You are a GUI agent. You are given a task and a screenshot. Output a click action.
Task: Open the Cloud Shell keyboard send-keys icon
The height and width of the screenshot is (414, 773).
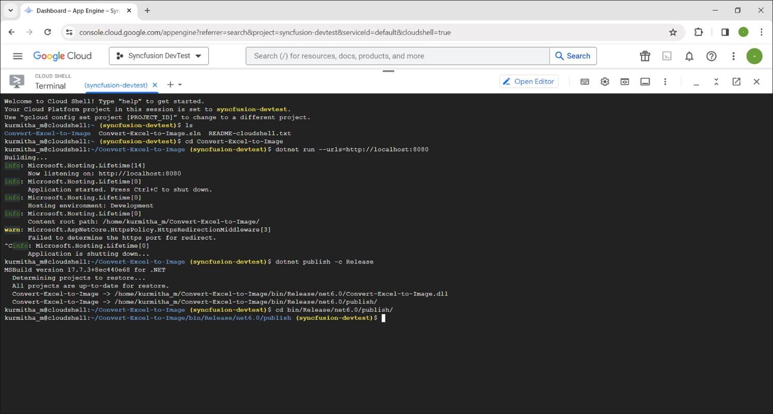pos(584,82)
